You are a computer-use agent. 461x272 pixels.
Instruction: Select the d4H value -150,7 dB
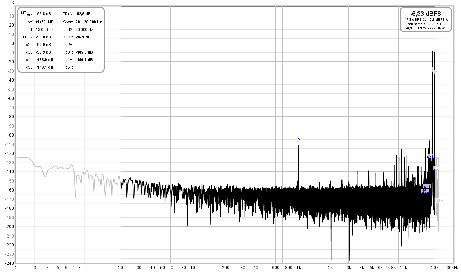84,60
